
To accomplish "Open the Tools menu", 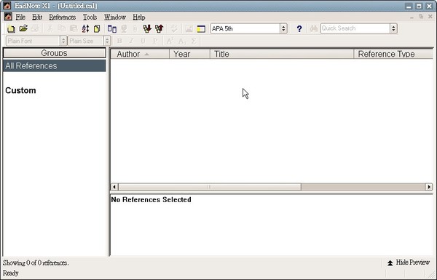I will (90, 17).
